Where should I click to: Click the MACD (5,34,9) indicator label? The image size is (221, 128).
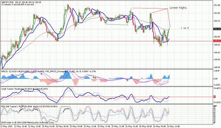(8, 72)
